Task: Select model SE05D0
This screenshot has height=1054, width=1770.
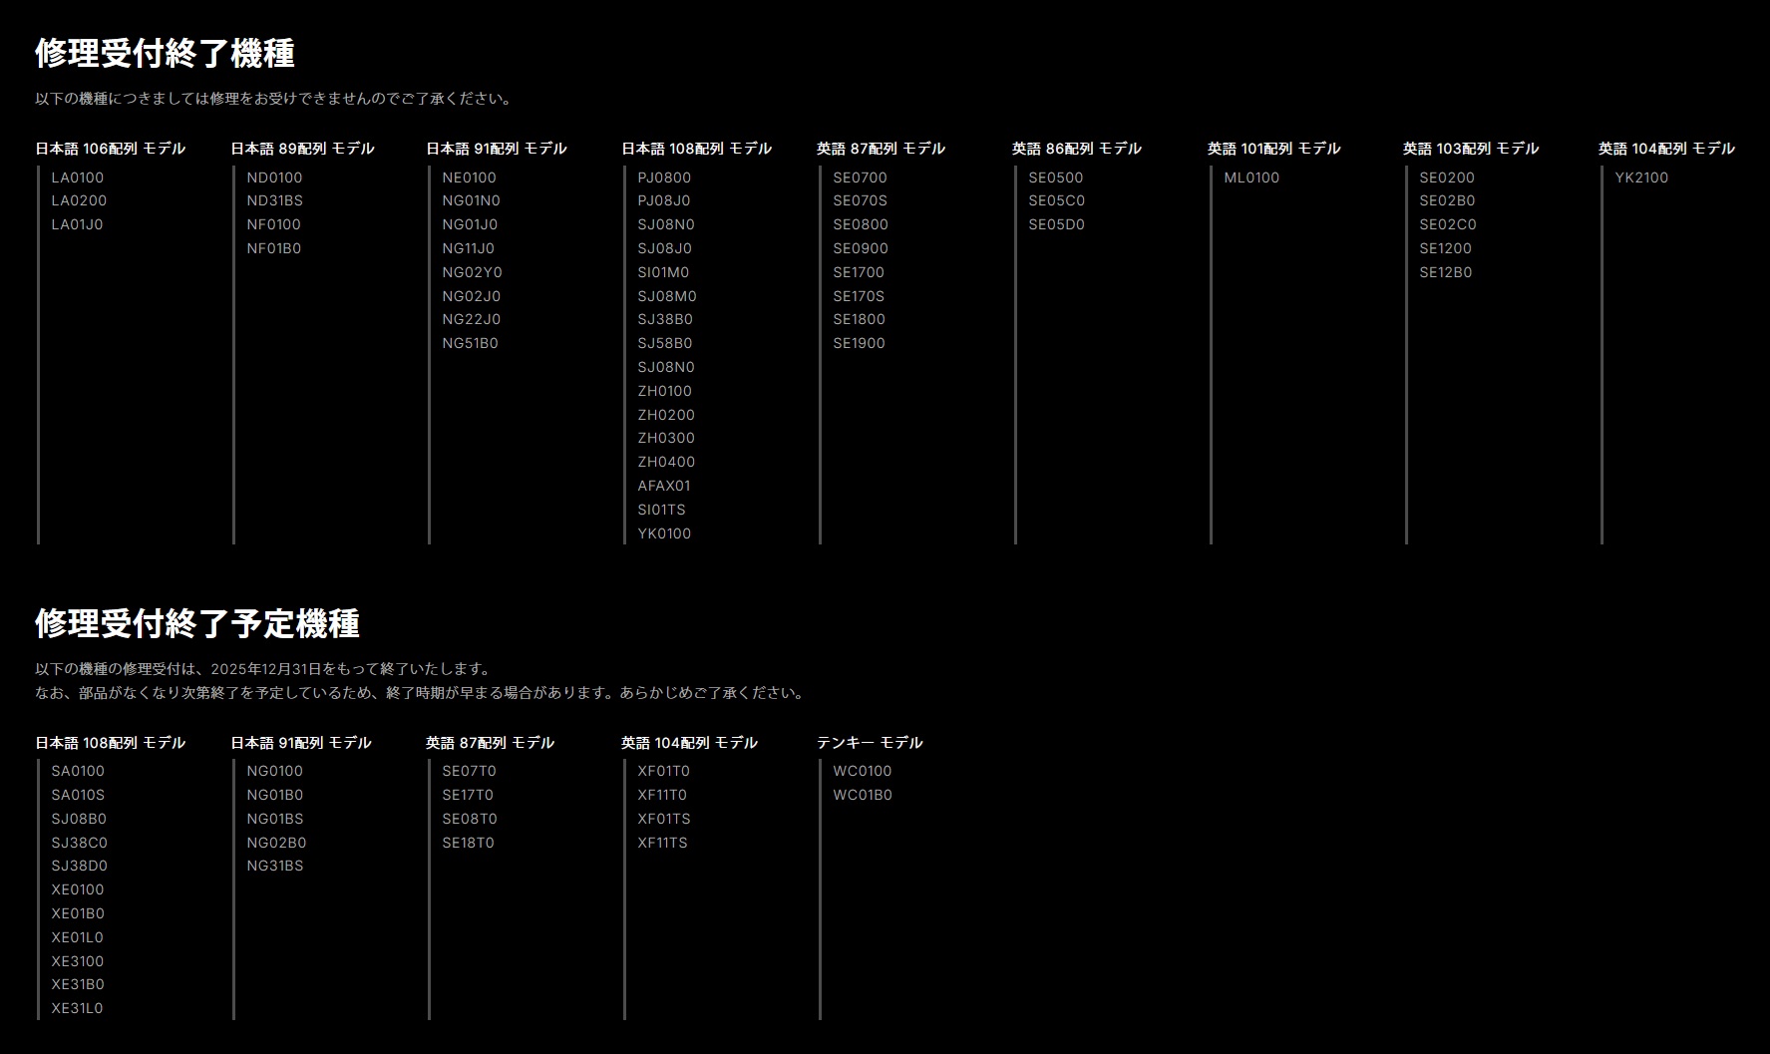Action: (1056, 224)
